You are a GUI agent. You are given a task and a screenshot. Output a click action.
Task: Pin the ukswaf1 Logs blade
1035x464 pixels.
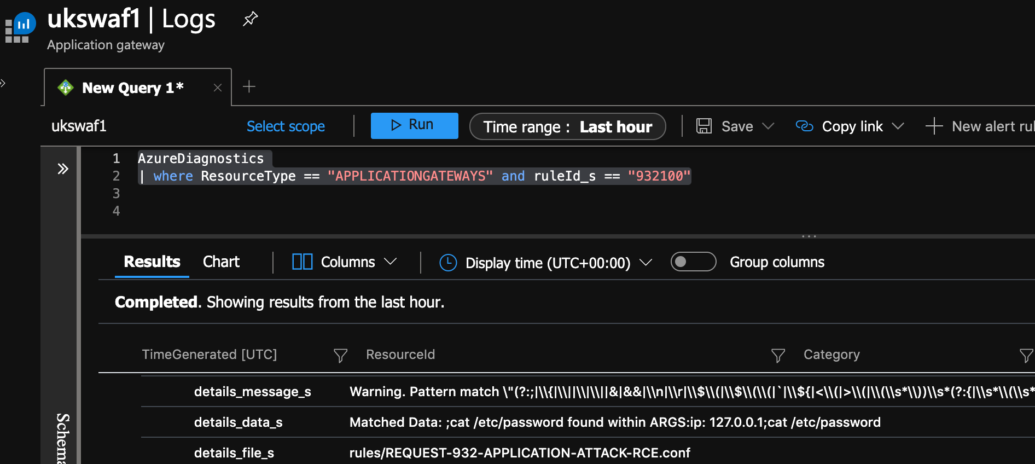(x=250, y=19)
